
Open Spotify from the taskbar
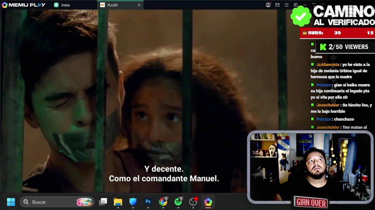click(x=178, y=202)
